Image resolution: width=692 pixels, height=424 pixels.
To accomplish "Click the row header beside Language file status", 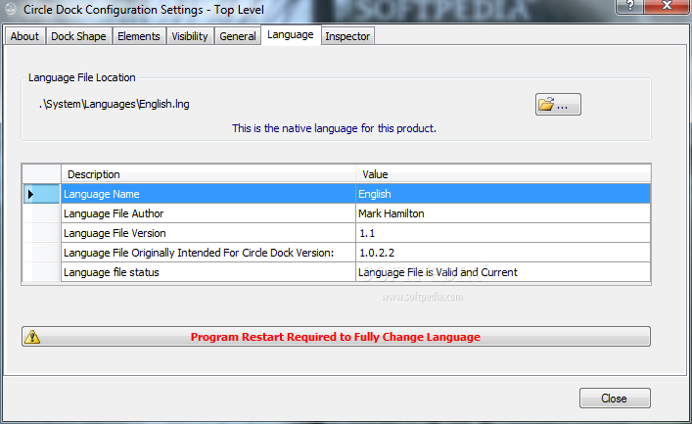I will click(41, 272).
